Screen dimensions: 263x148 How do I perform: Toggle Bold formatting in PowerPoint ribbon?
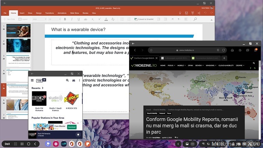(x=65, y=19)
